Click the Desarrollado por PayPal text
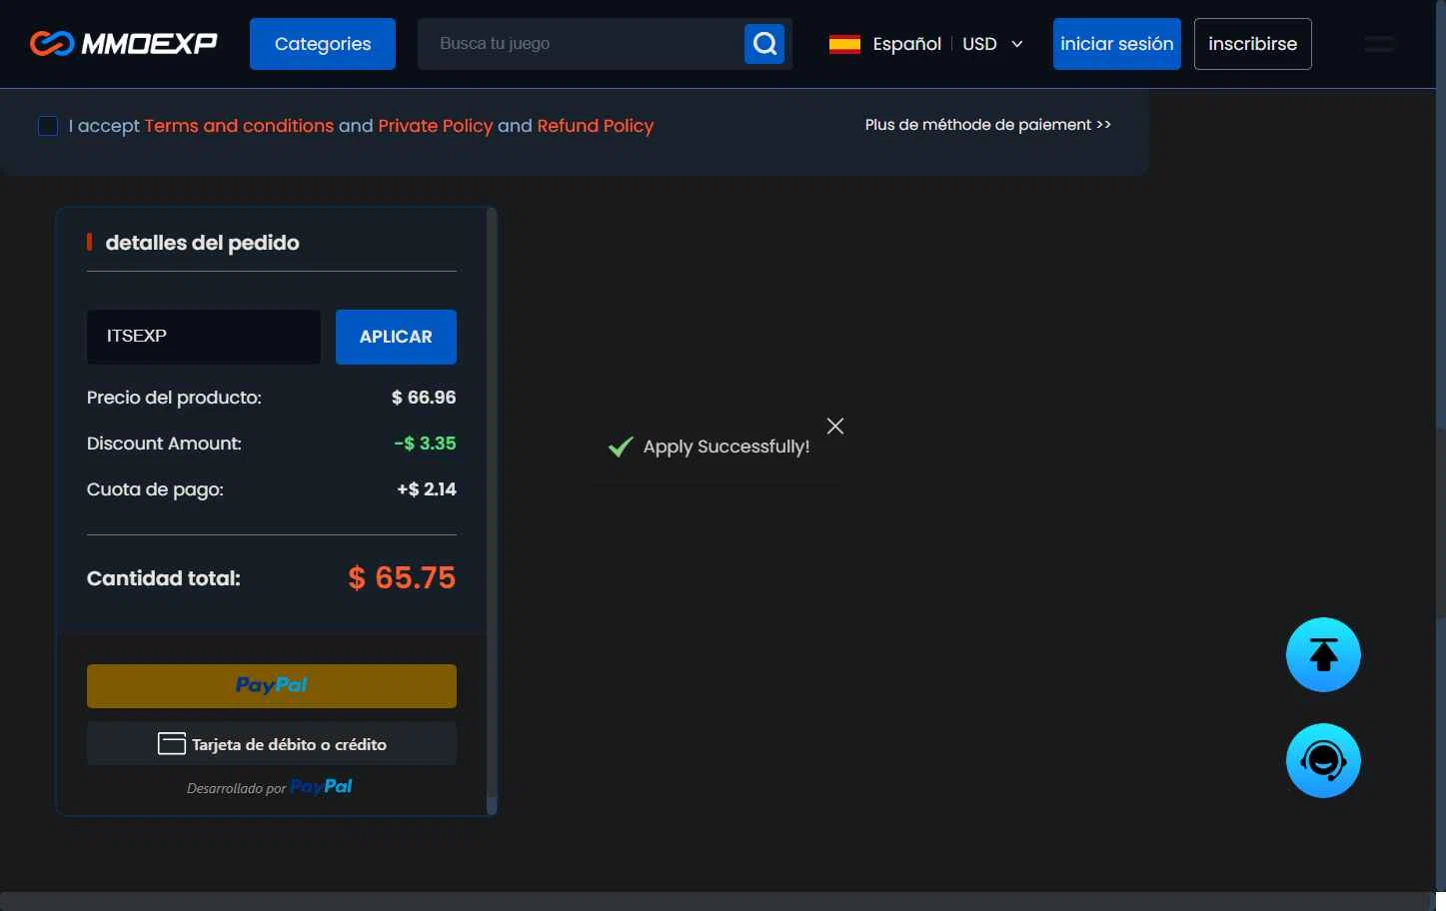Image resolution: width=1446 pixels, height=911 pixels. pyautogui.click(x=270, y=787)
